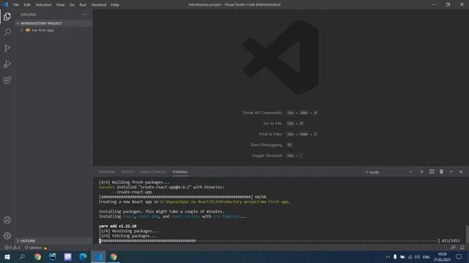Open the Selection menu
The image size is (469, 263).
[43, 4]
